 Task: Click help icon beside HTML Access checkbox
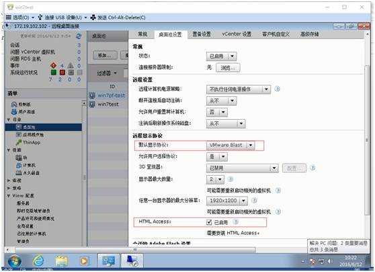[x=236, y=222]
